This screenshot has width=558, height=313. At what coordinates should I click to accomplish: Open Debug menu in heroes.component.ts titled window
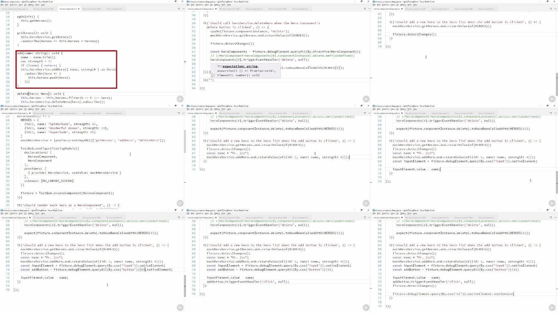[x=31, y=5]
